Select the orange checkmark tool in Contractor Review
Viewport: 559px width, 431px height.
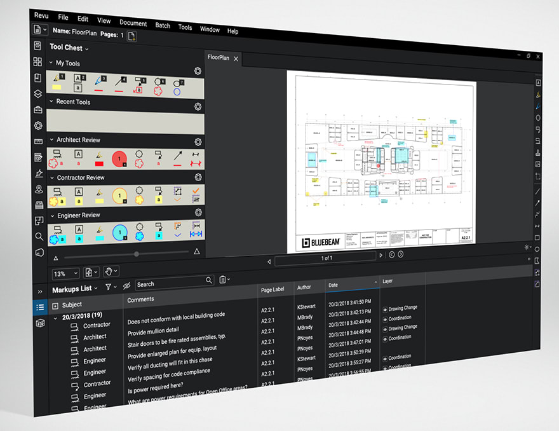196,191
